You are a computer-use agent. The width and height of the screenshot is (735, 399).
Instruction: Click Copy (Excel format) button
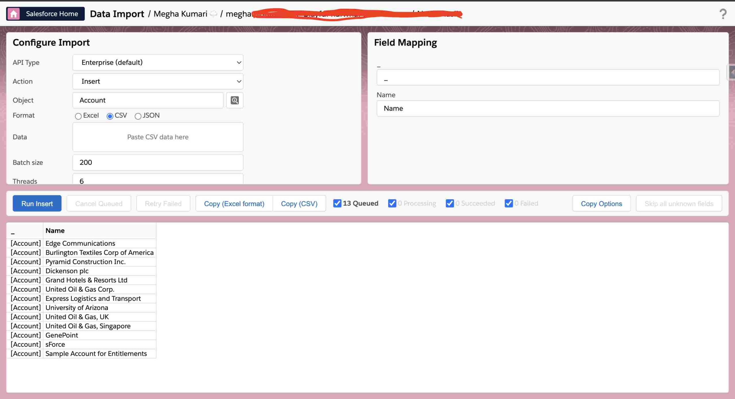[234, 204]
